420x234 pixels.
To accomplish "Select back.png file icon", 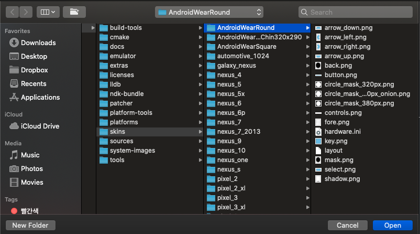I will pos(318,66).
